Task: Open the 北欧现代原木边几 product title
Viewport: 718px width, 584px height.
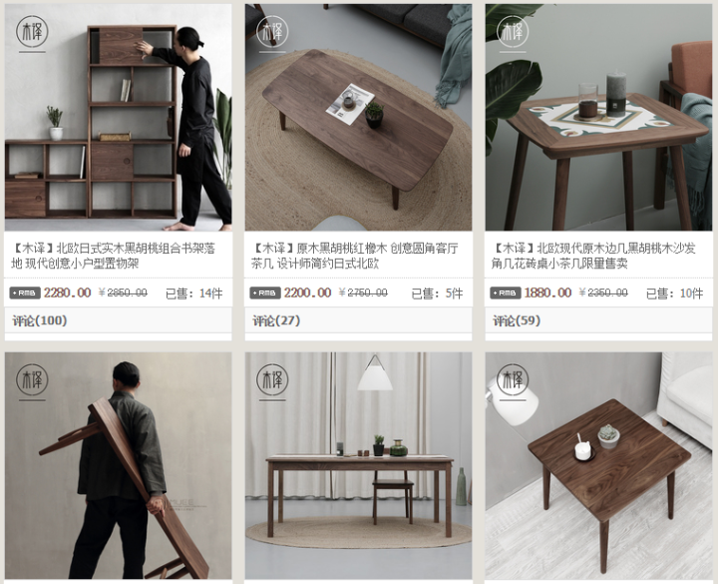Action: 594,256
